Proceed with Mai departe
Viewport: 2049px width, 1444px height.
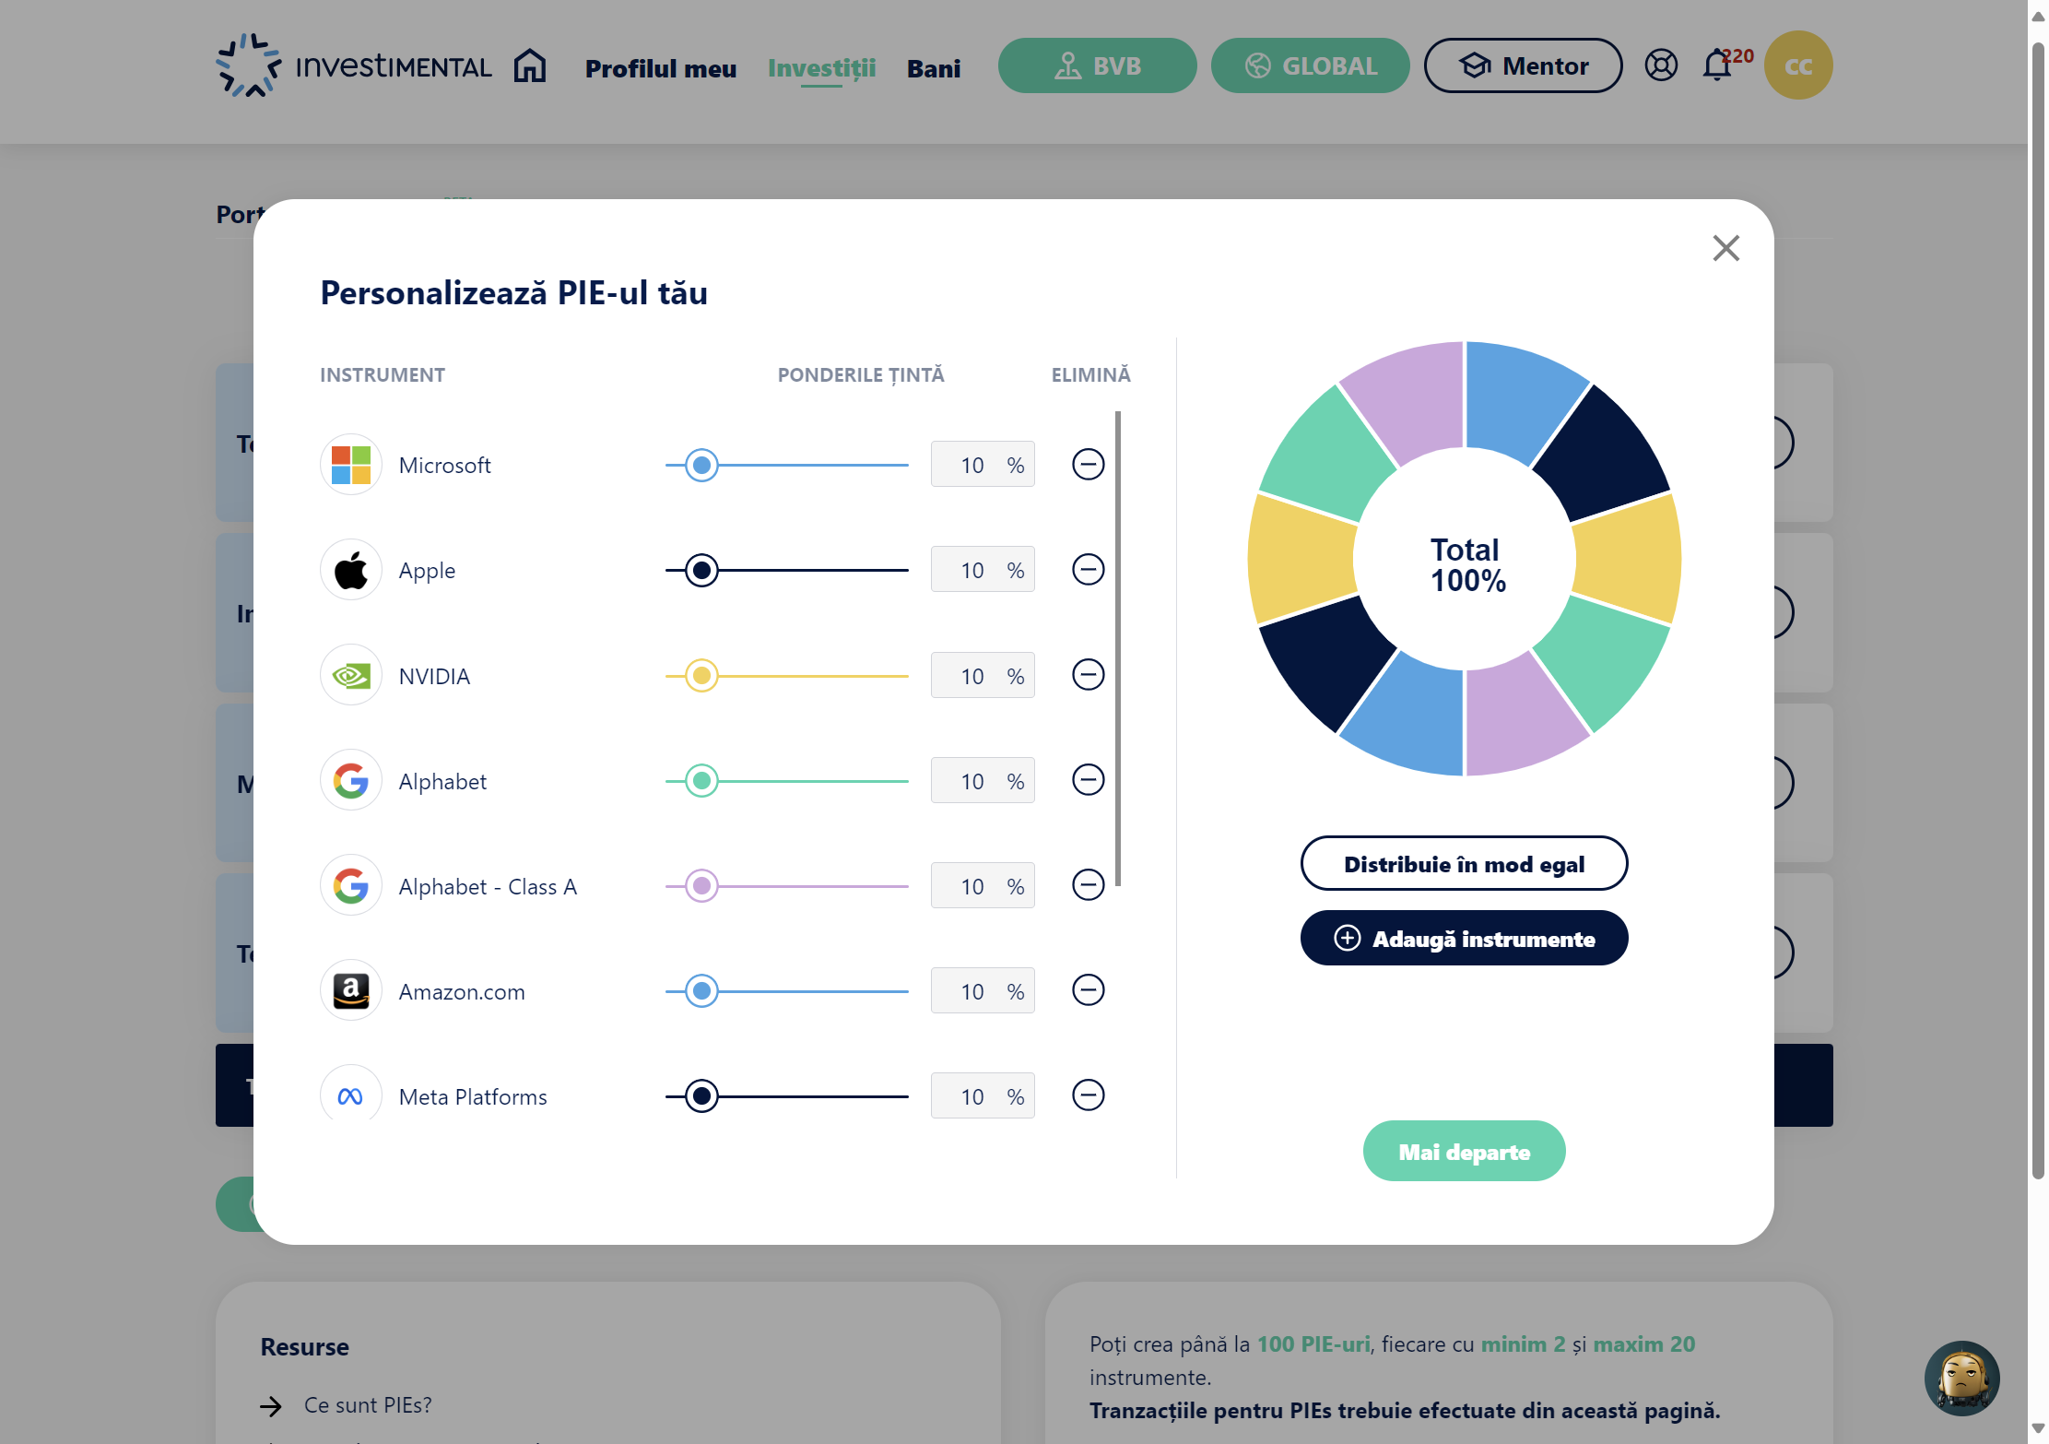tap(1464, 1151)
